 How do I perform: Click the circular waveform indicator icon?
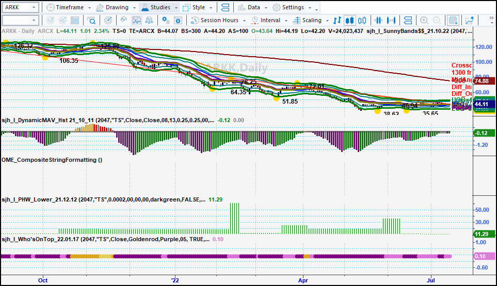(x=124, y=20)
